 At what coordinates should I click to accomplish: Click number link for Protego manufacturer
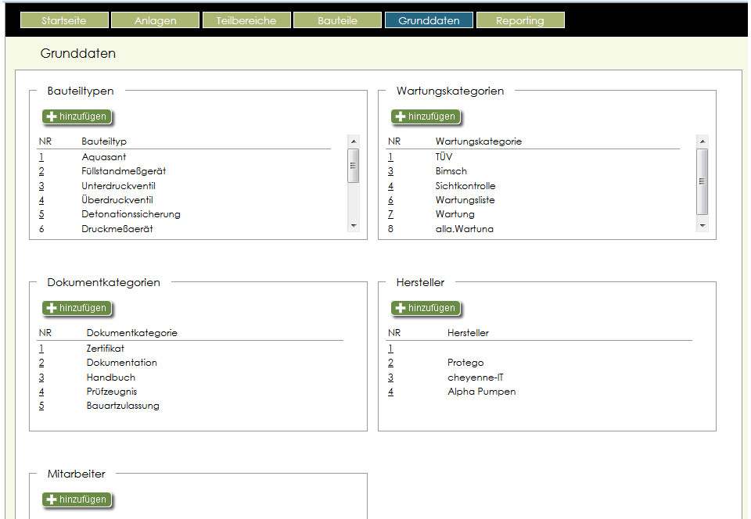(390, 363)
